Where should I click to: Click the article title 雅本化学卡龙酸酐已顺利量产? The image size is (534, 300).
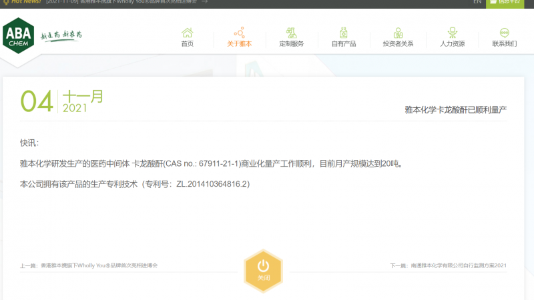(456, 110)
